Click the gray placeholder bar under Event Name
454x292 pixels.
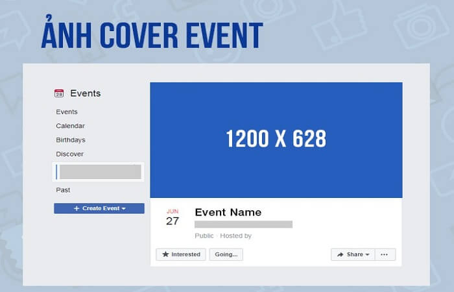point(243,225)
